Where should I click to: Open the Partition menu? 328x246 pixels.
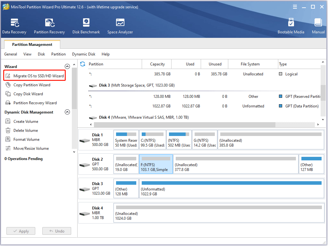[58, 54]
